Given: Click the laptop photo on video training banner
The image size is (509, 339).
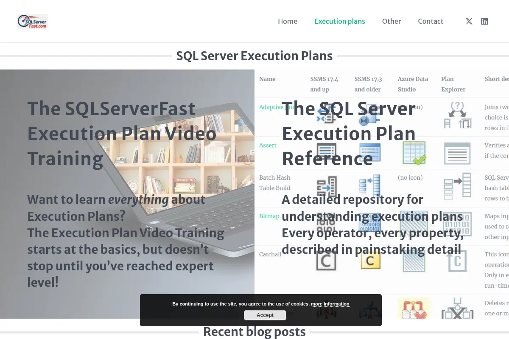Looking at the screenshot, I should click(x=127, y=194).
